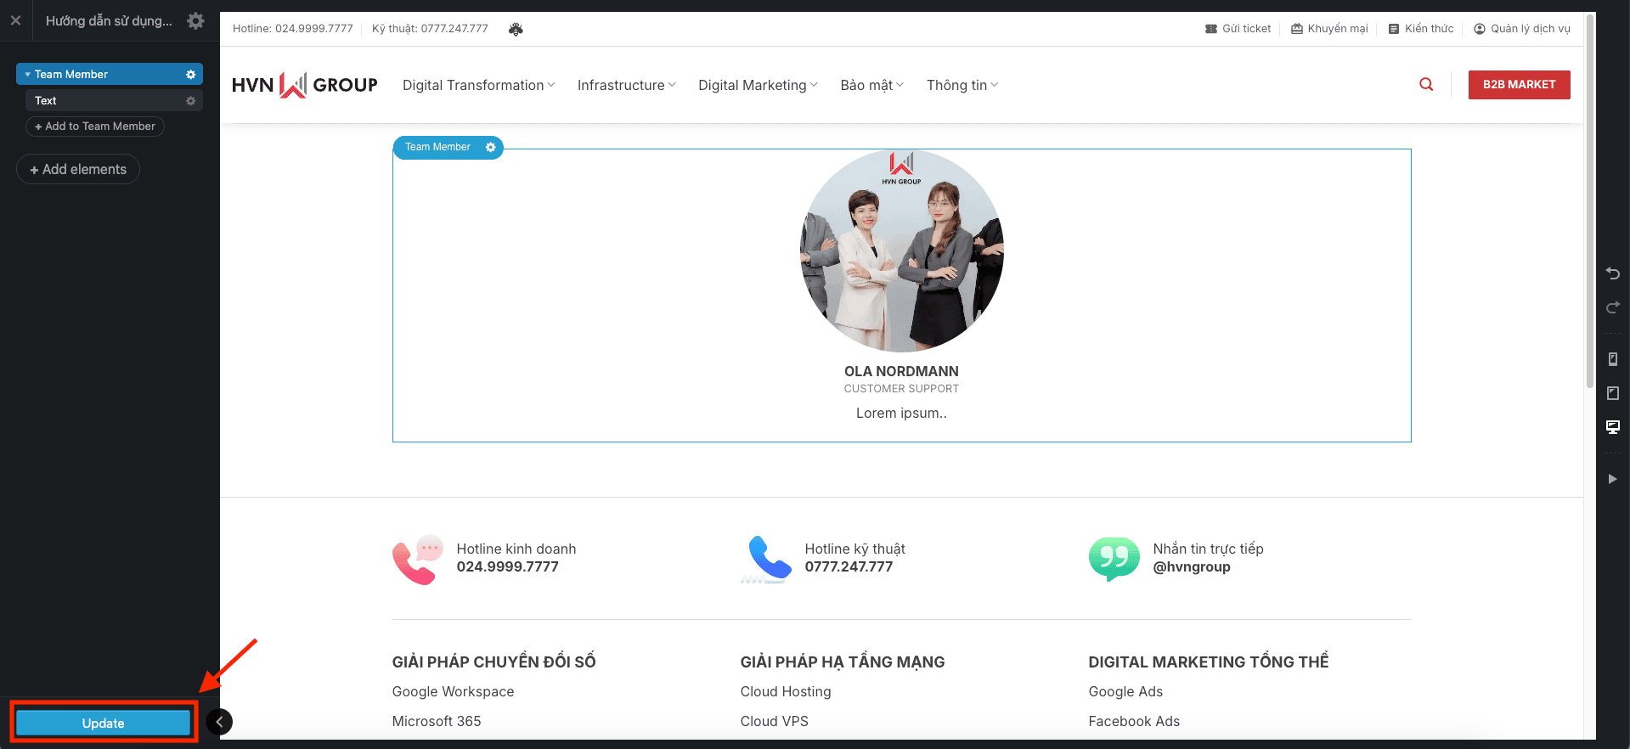The width and height of the screenshot is (1630, 749).
Task: Click the undo arrow icon
Action: 1612,273
